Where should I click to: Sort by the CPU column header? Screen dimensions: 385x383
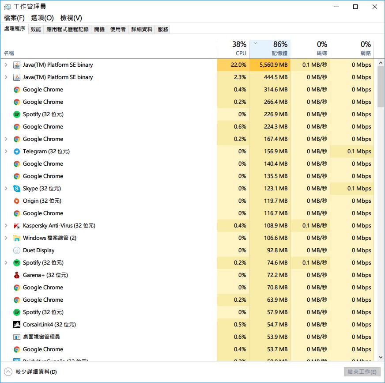(233, 49)
